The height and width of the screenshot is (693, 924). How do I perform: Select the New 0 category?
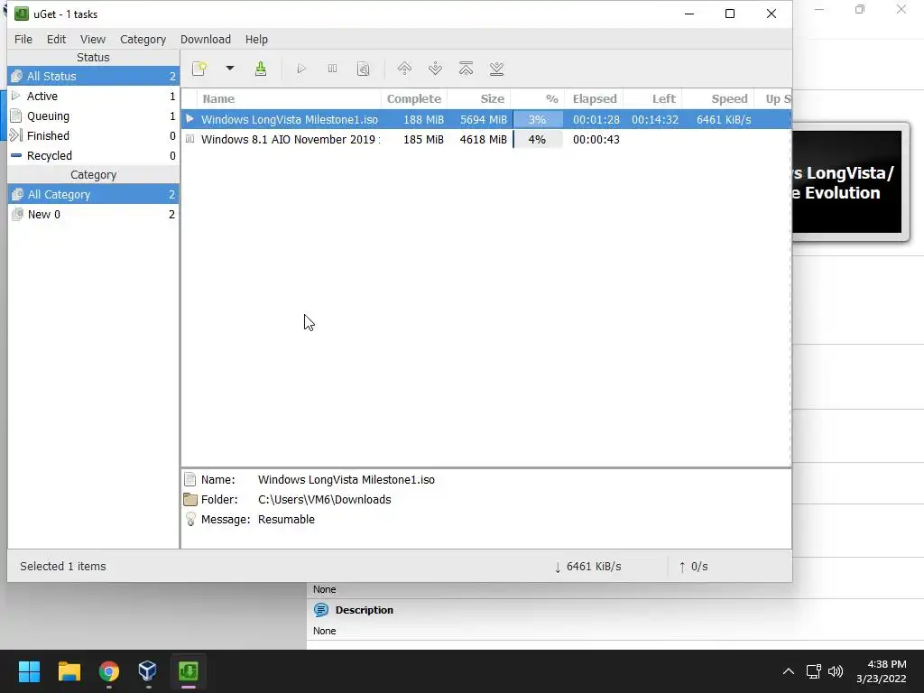pos(93,215)
